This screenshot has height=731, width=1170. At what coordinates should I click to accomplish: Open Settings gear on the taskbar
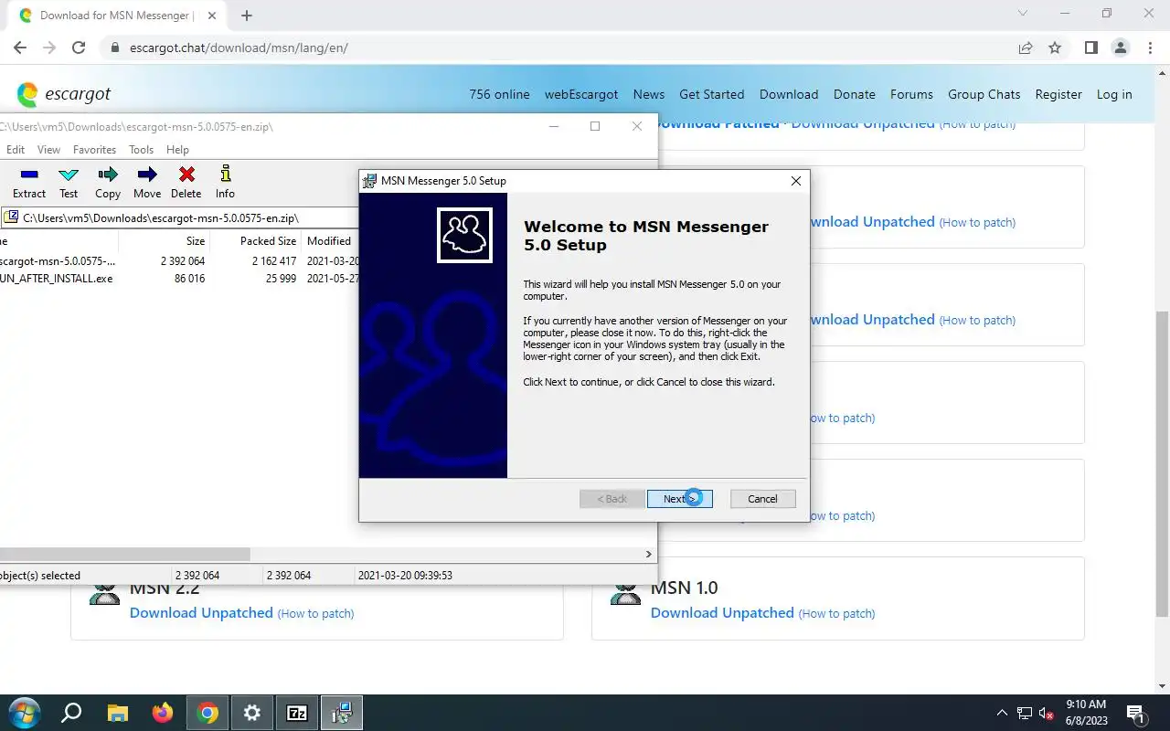point(252,713)
